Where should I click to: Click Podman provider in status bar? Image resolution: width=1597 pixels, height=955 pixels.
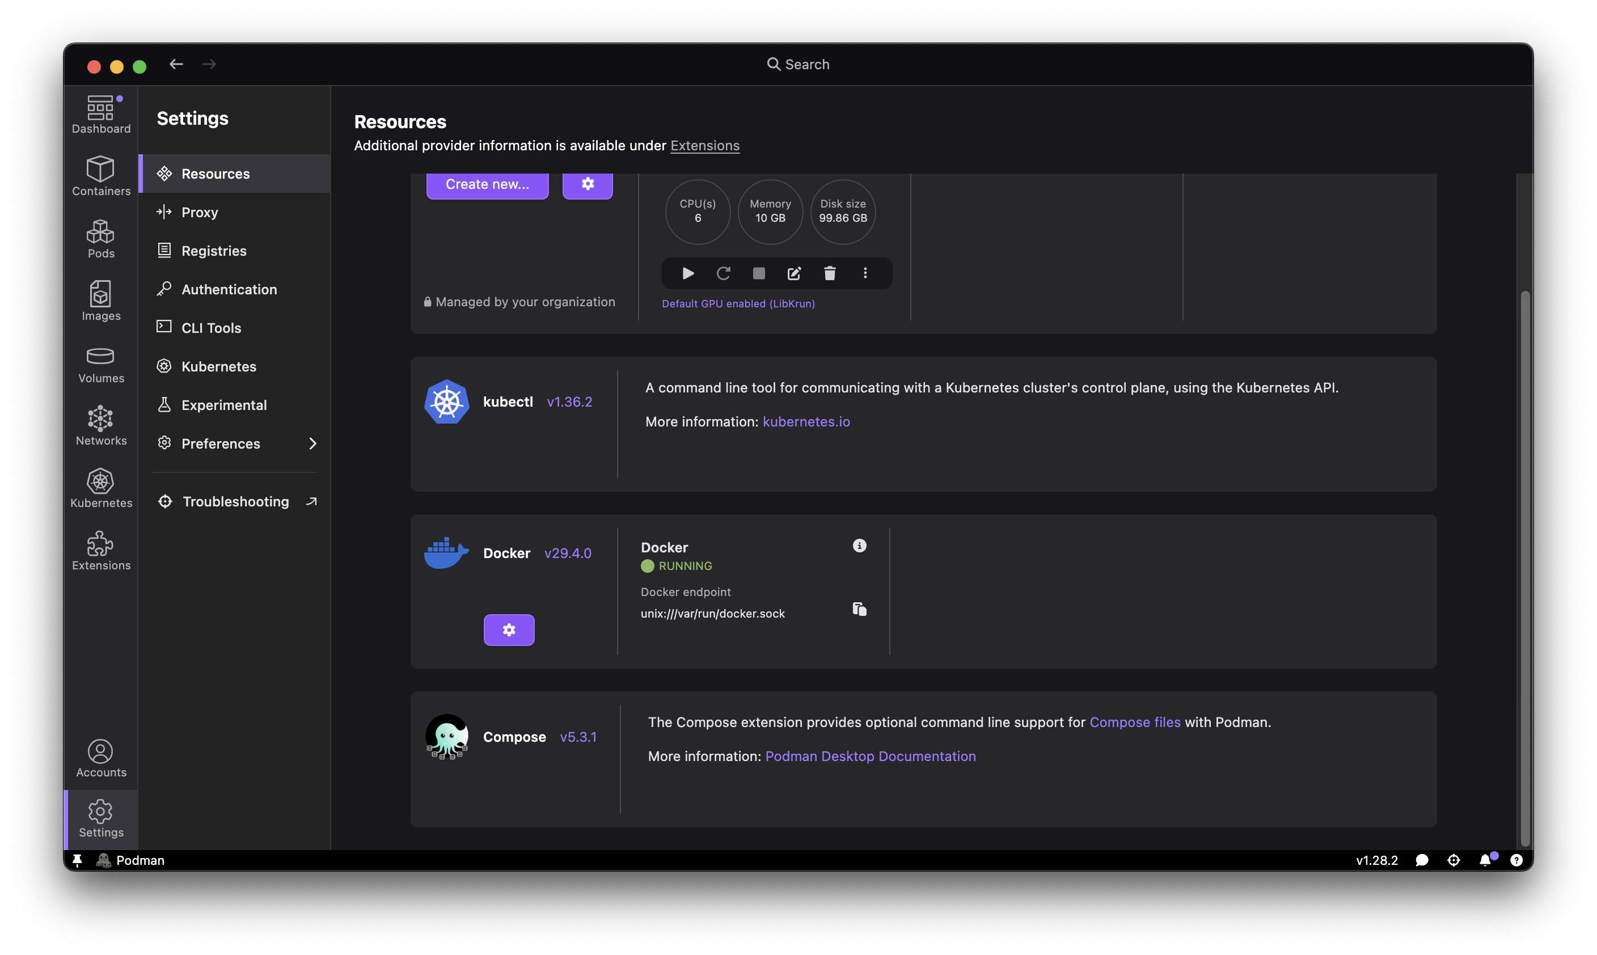point(130,860)
